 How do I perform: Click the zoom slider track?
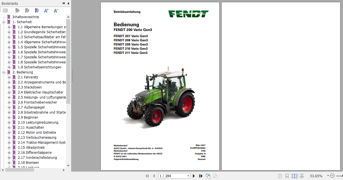(x=339, y=176)
